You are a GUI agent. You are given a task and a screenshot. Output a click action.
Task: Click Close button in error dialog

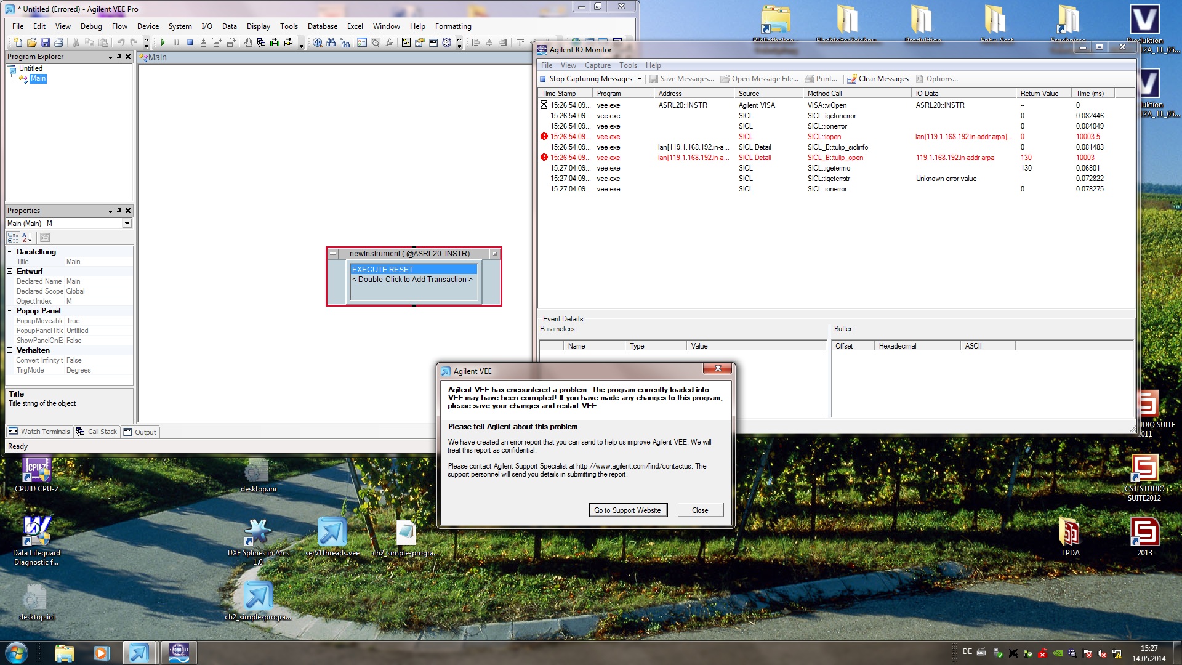pos(700,510)
